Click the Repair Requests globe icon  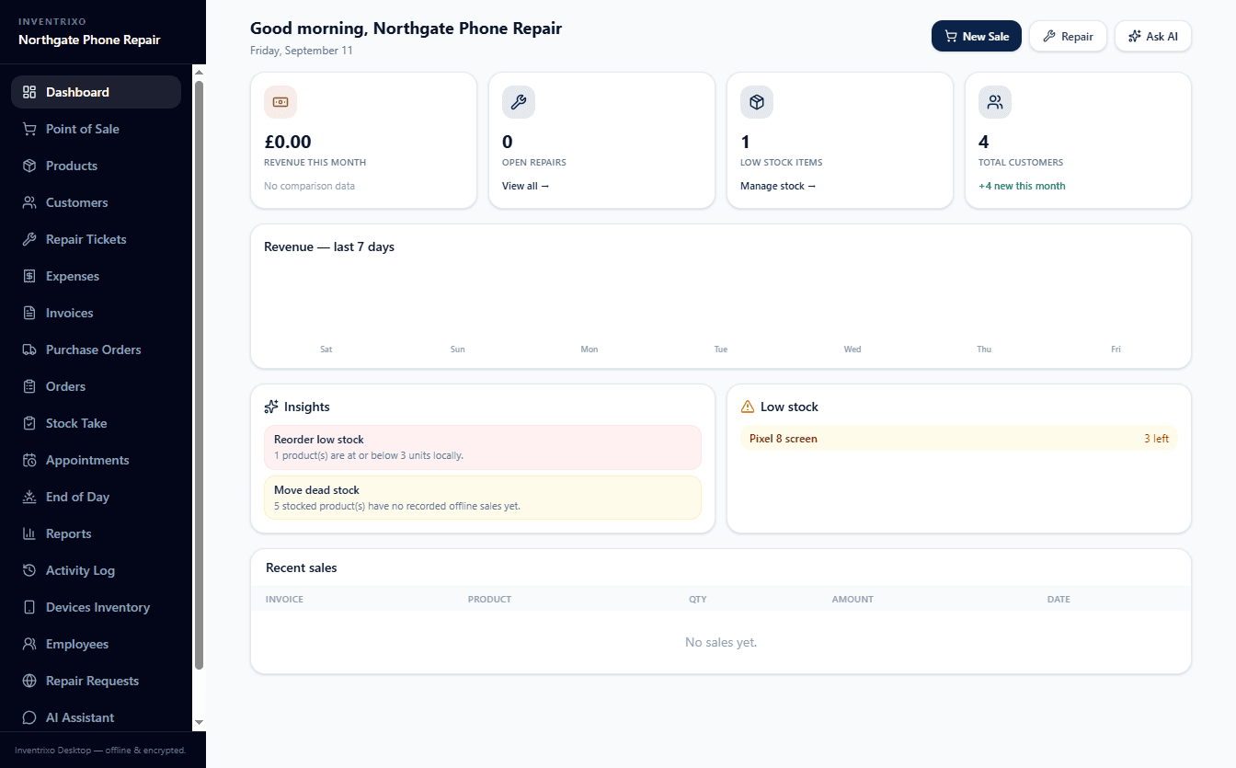[29, 681]
